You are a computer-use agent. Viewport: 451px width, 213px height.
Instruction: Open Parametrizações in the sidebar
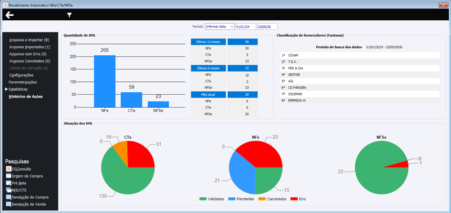(23, 82)
